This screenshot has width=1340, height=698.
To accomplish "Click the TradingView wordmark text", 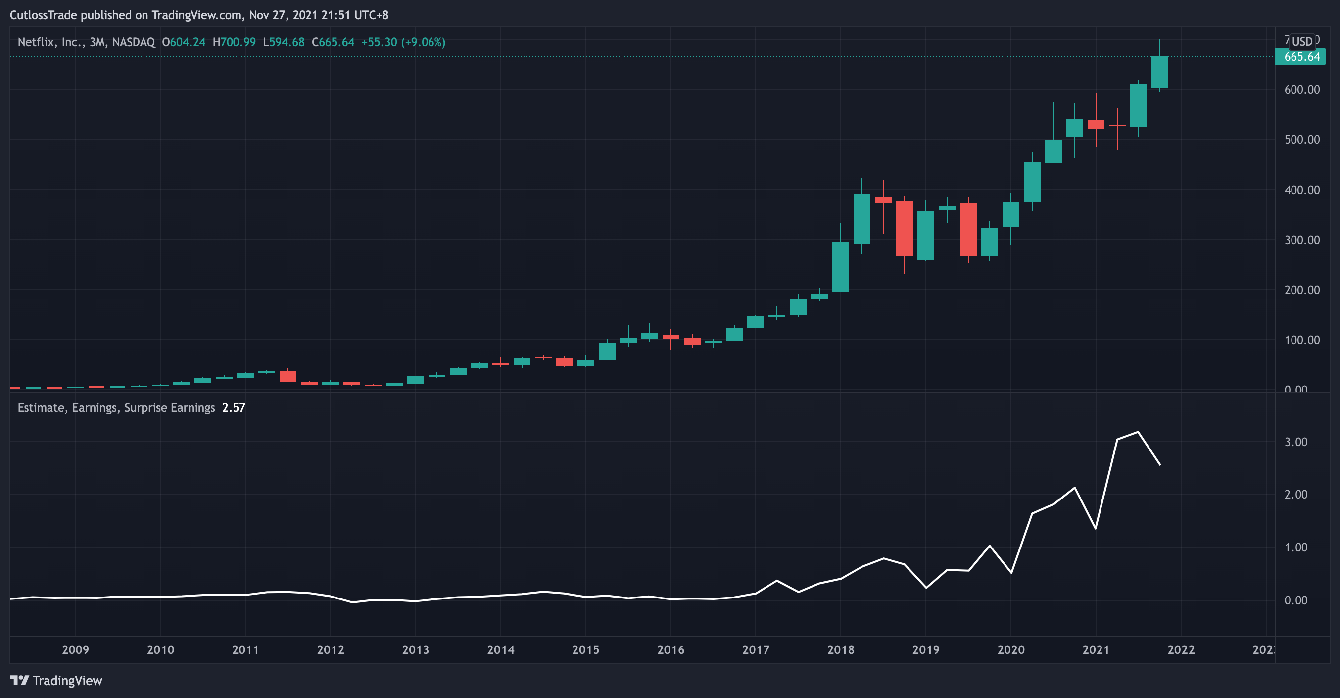I will (x=67, y=680).
